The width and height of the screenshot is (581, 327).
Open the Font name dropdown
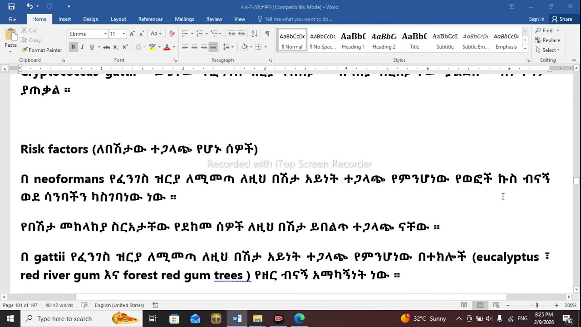click(x=105, y=34)
